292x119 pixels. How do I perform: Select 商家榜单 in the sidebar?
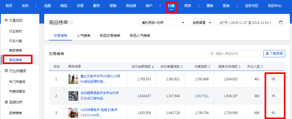point(16,50)
